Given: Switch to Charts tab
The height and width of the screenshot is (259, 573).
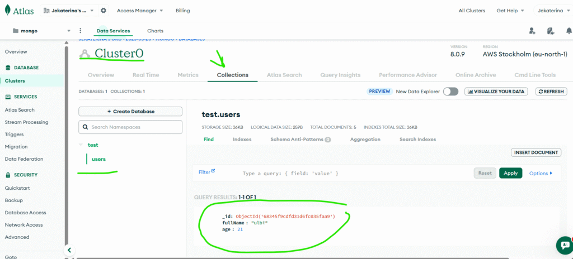Looking at the screenshot, I should click(x=156, y=31).
